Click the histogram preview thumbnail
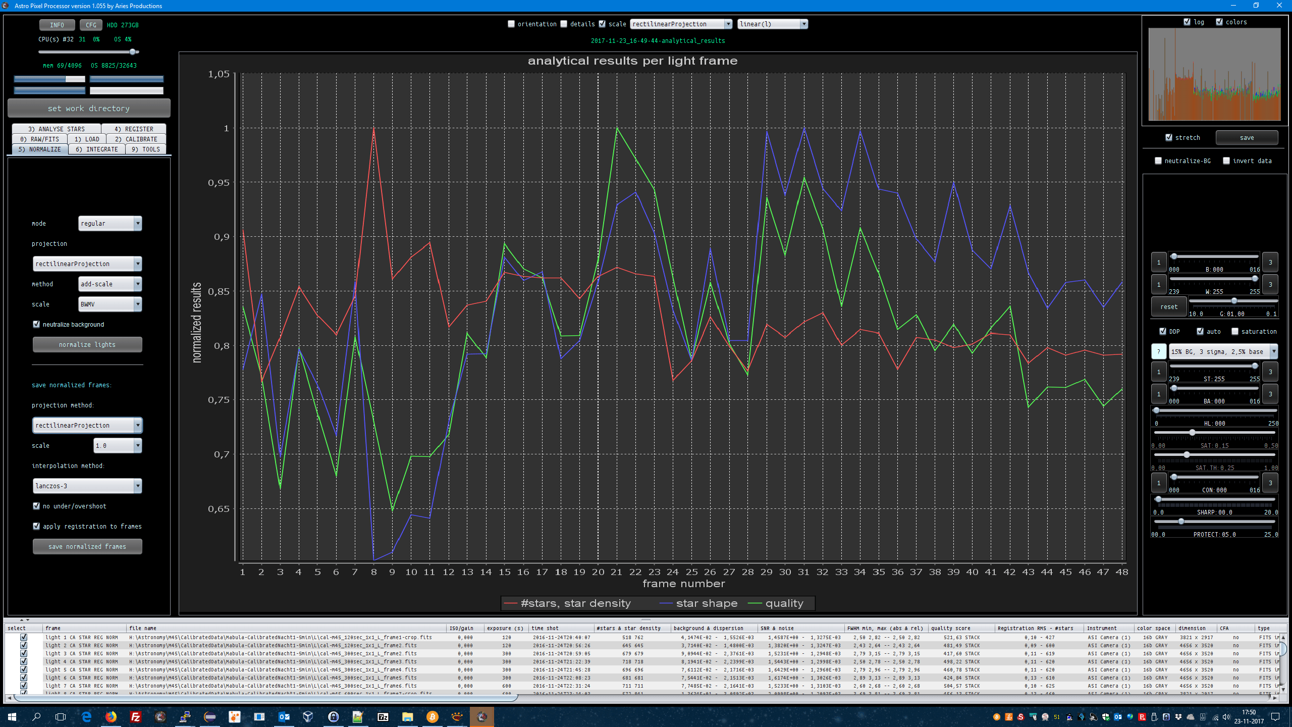The height and width of the screenshot is (727, 1292). click(1214, 74)
